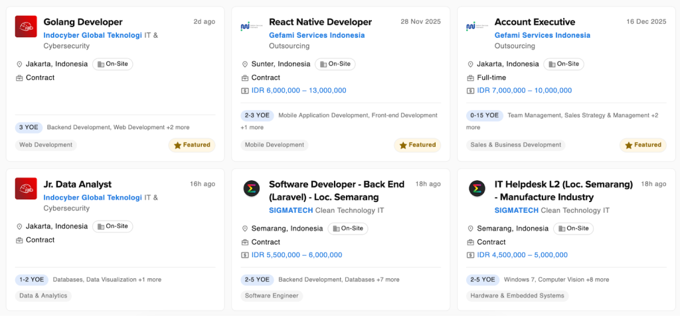Click 2-5 YOE badge on IT Helpdesk card
The width and height of the screenshot is (680, 316).
pyautogui.click(x=483, y=280)
